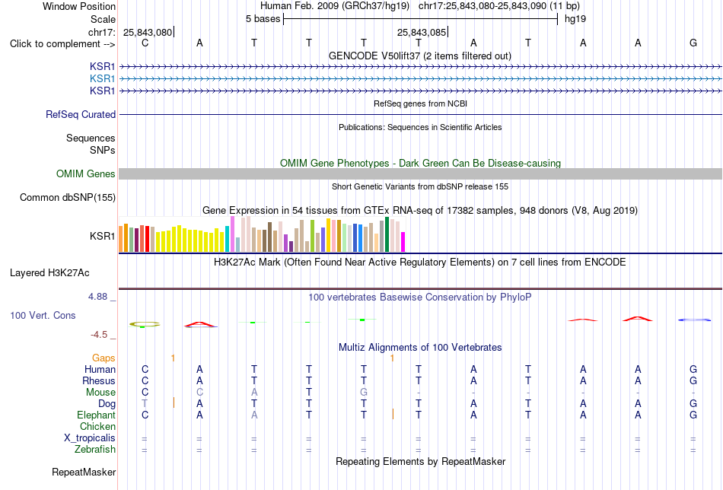Screen dimensions: 723x490
Task: Click the RepeatMasker track label
Action: (84, 472)
